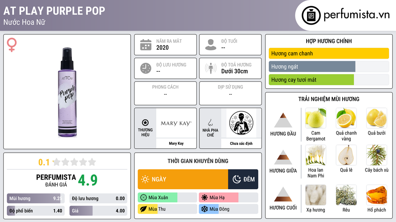Click the Mùi hương rating bar
Screen dimensions: 396x222
(x=36, y=198)
